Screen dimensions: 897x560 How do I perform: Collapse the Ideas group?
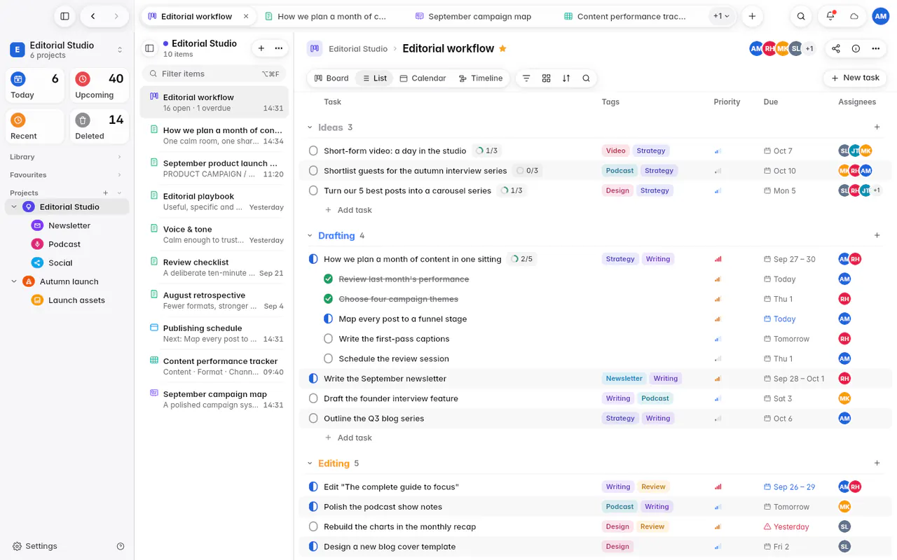click(310, 127)
